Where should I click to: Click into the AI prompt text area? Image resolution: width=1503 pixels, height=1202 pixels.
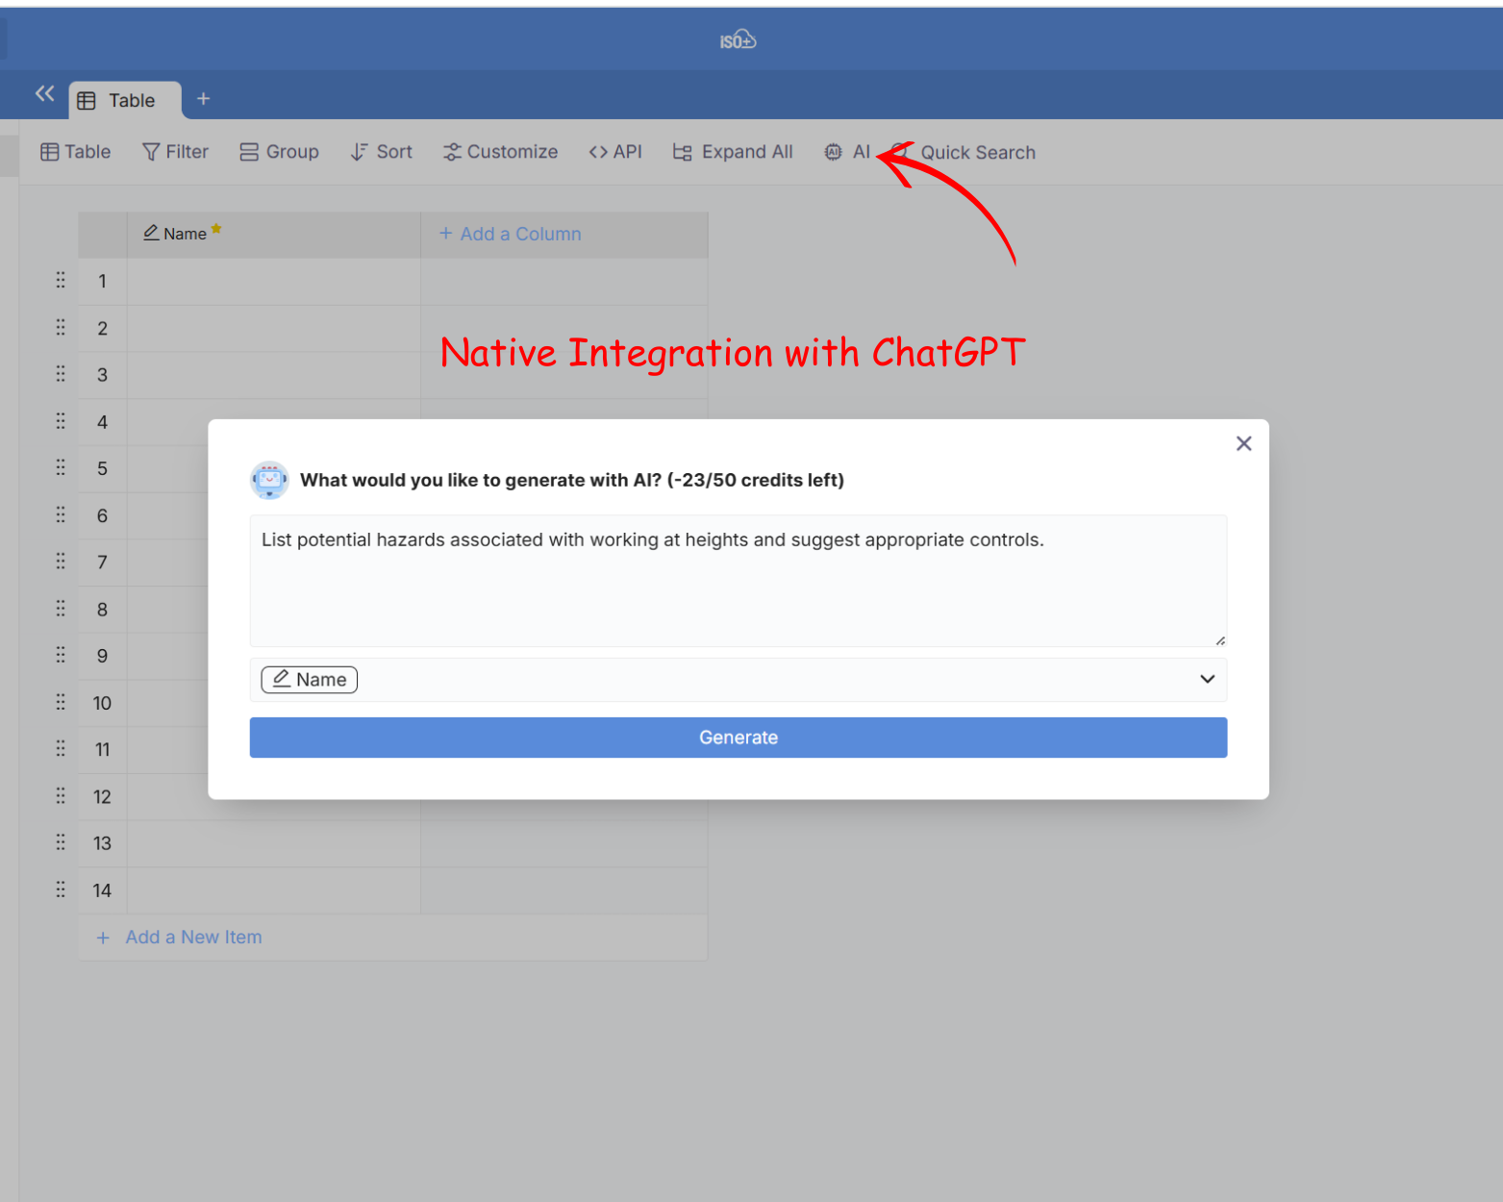pos(738,581)
